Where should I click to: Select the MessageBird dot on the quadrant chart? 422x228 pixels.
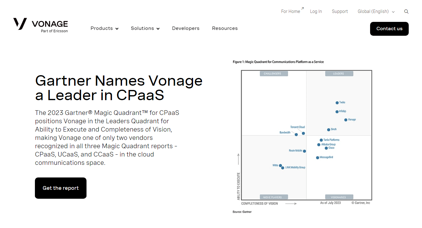pyautogui.click(x=317, y=157)
